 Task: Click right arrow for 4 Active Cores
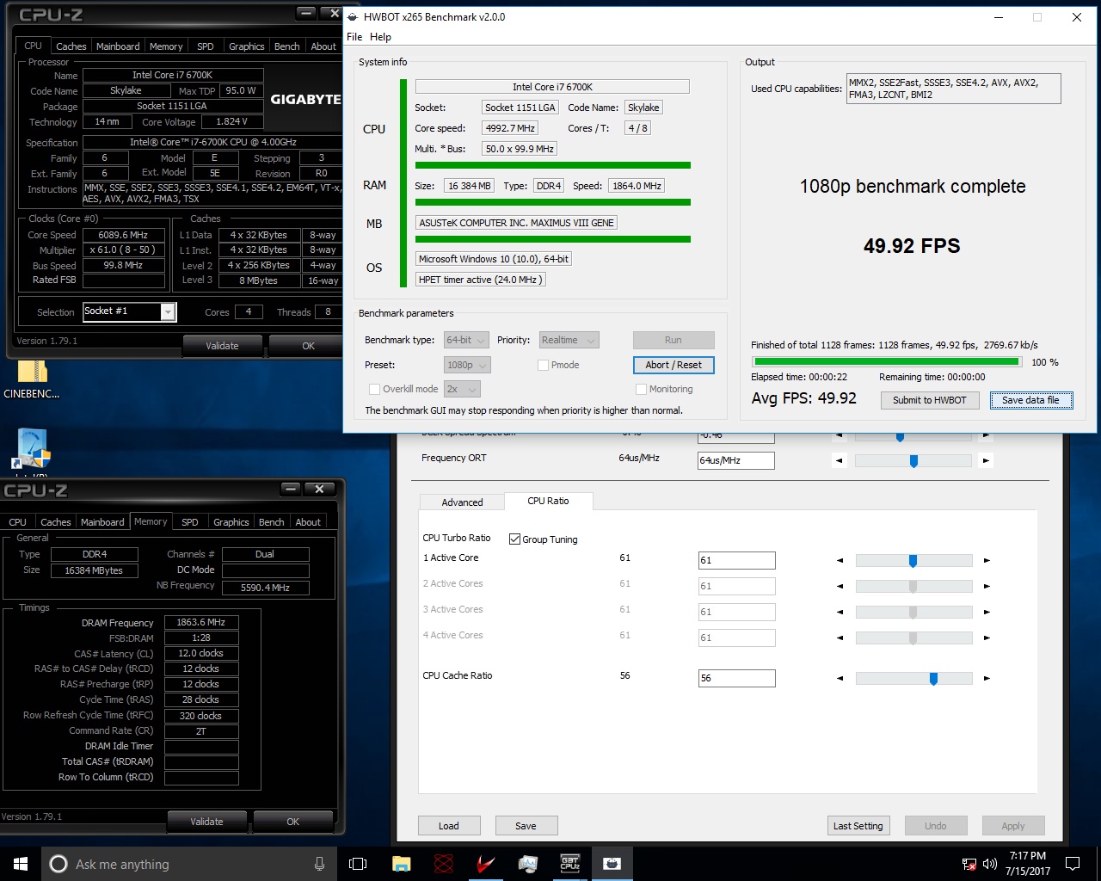[987, 638]
